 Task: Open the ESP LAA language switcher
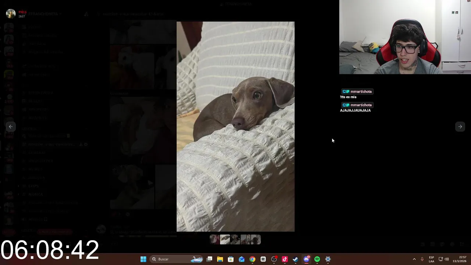pyautogui.click(x=431, y=259)
